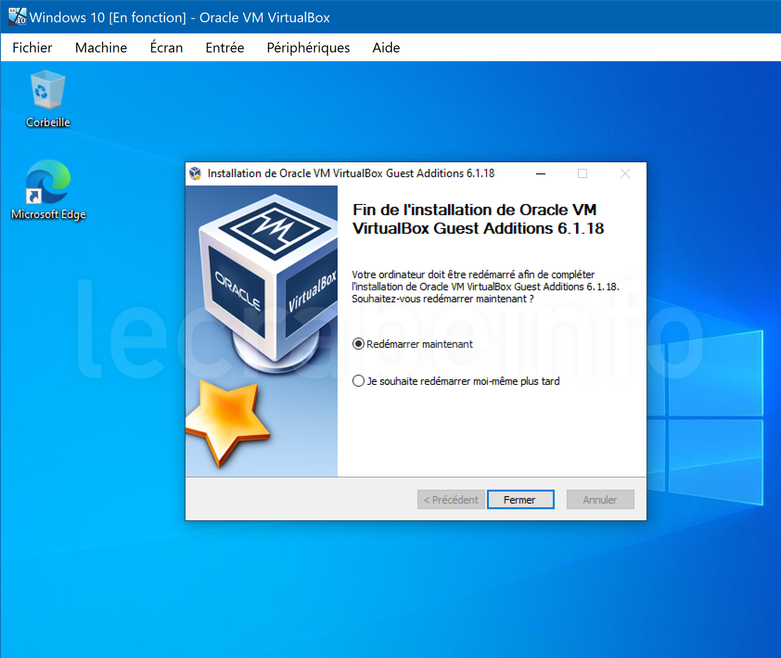Minimize the Guest Additions installer window
This screenshot has width=781, height=658.
pyautogui.click(x=540, y=173)
